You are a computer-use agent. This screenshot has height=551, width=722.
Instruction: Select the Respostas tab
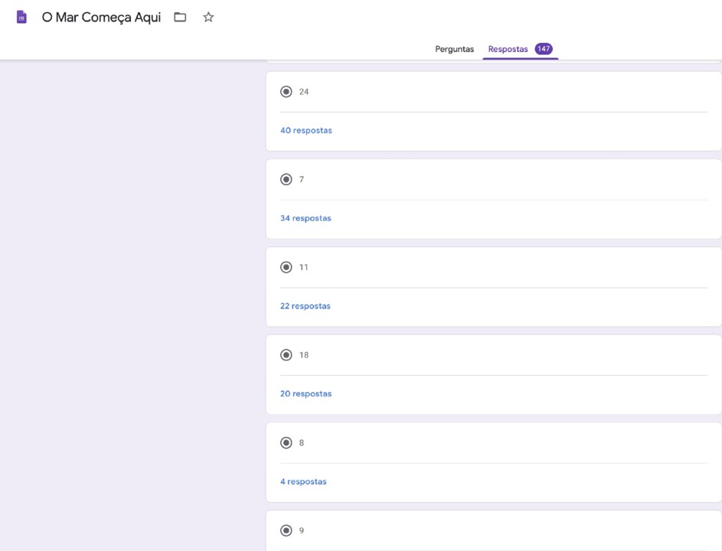pos(508,49)
